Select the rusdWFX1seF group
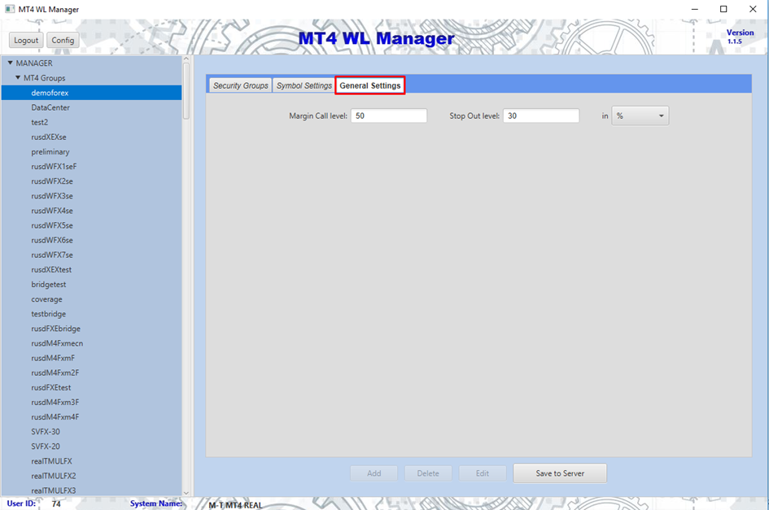Image resolution: width=769 pixels, height=510 pixels. point(91,166)
